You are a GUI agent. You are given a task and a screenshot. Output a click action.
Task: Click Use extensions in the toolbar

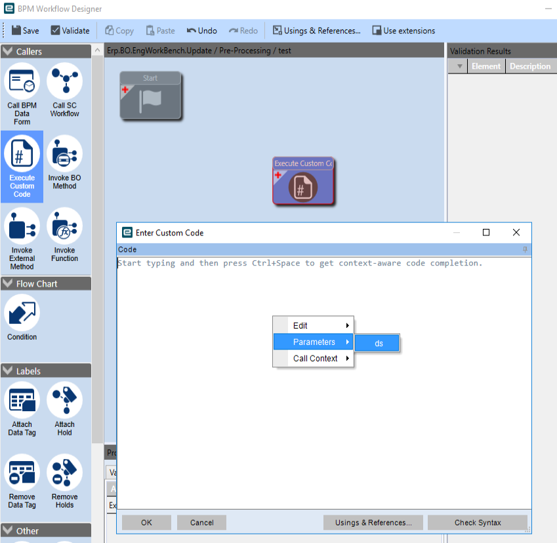point(403,31)
